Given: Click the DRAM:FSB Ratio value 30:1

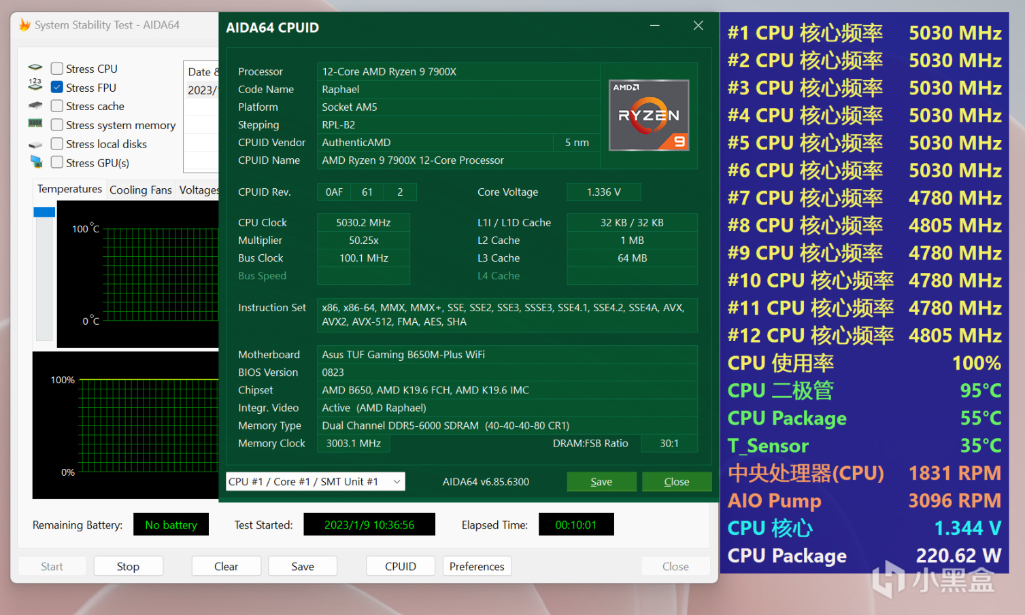Looking at the screenshot, I should coord(669,443).
